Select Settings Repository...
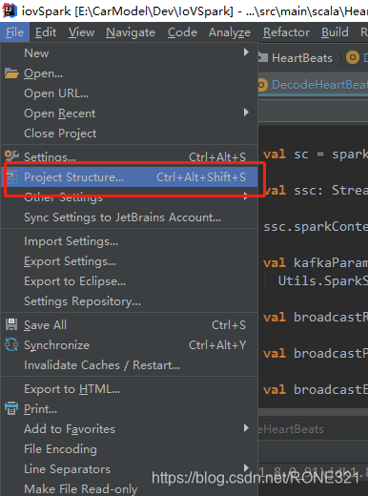This screenshot has height=496, width=368. [x=129, y=301]
